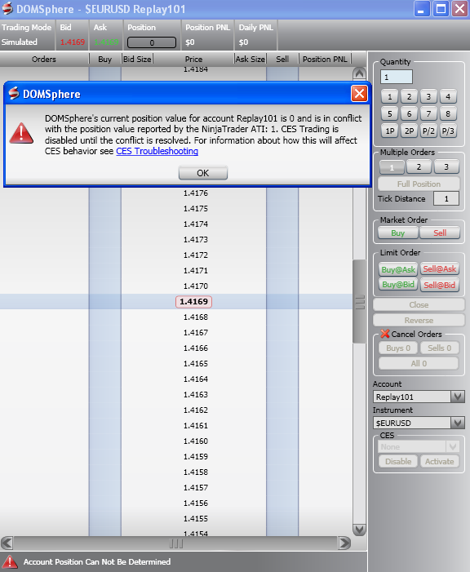This screenshot has height=572, width=470.
Task: Click the DOMSphere logo in dialog title
Action: [x=14, y=93]
